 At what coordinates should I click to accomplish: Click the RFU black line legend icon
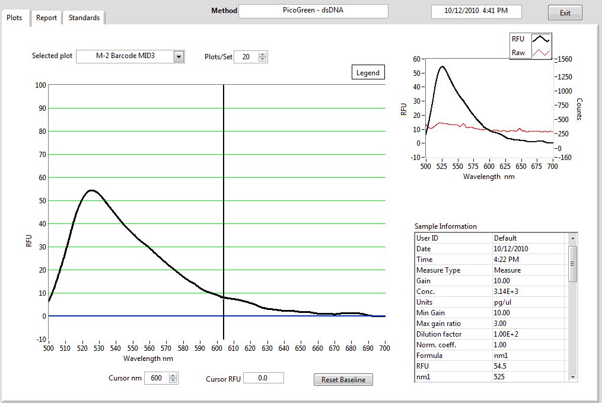pos(540,39)
